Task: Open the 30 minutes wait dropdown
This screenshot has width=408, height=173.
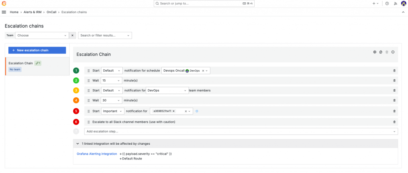Action: [x=112, y=100]
